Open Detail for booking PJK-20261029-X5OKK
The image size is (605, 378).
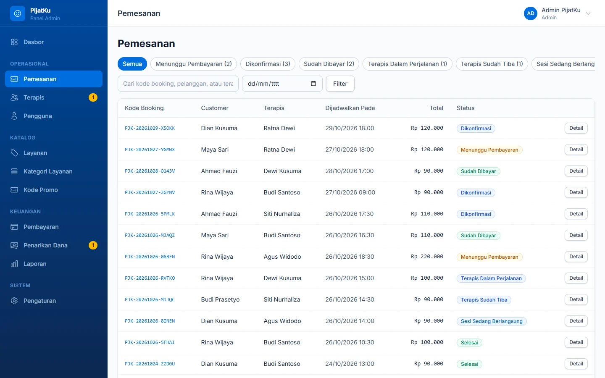tap(576, 128)
